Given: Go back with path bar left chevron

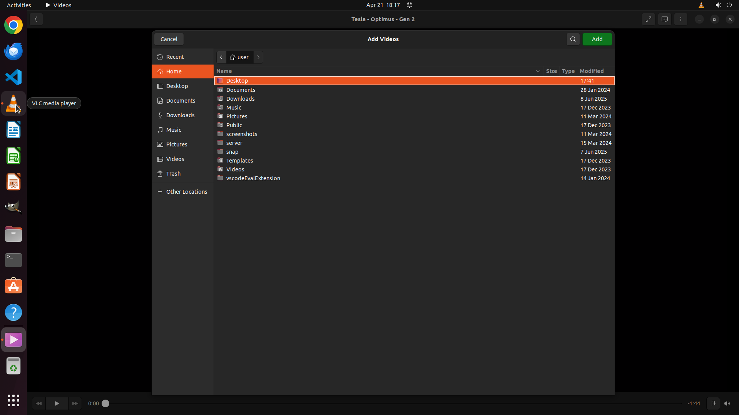Looking at the screenshot, I should click(x=221, y=57).
